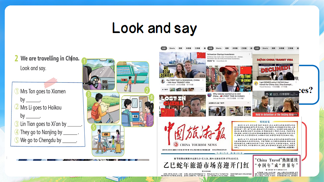
Task: Click the blank after 'They go to Nanjing by'
Action: pyautogui.click(x=70, y=133)
